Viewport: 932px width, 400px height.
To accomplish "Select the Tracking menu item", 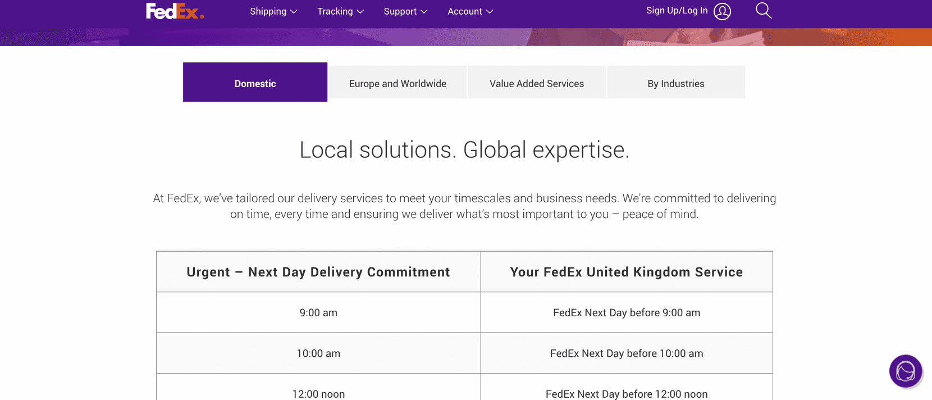I will (x=335, y=11).
